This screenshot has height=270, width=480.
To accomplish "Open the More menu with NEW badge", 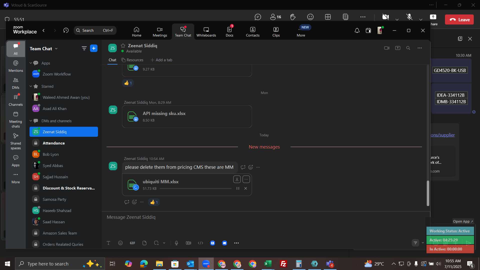I will pyautogui.click(x=301, y=32).
